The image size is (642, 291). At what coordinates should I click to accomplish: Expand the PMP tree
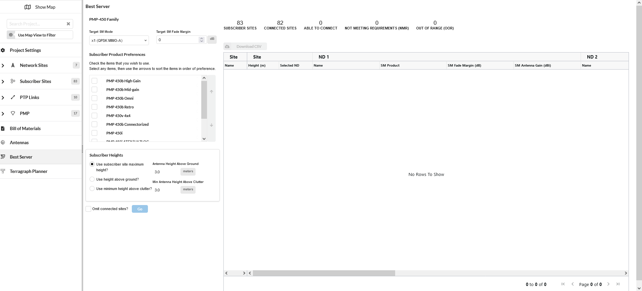(3, 114)
